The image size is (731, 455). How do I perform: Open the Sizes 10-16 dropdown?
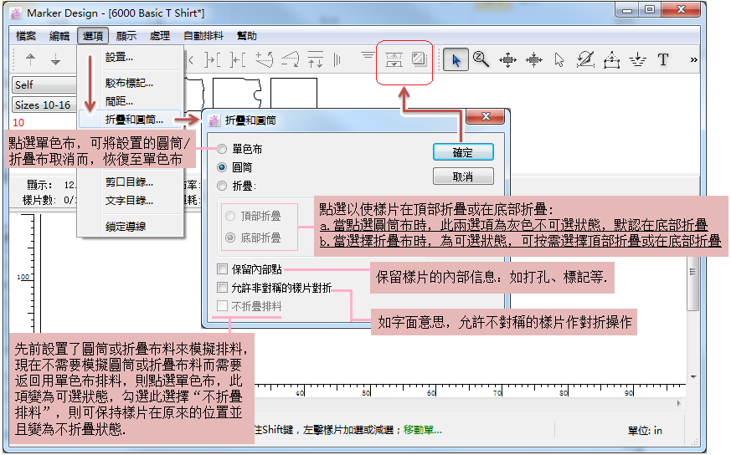pyautogui.click(x=42, y=105)
